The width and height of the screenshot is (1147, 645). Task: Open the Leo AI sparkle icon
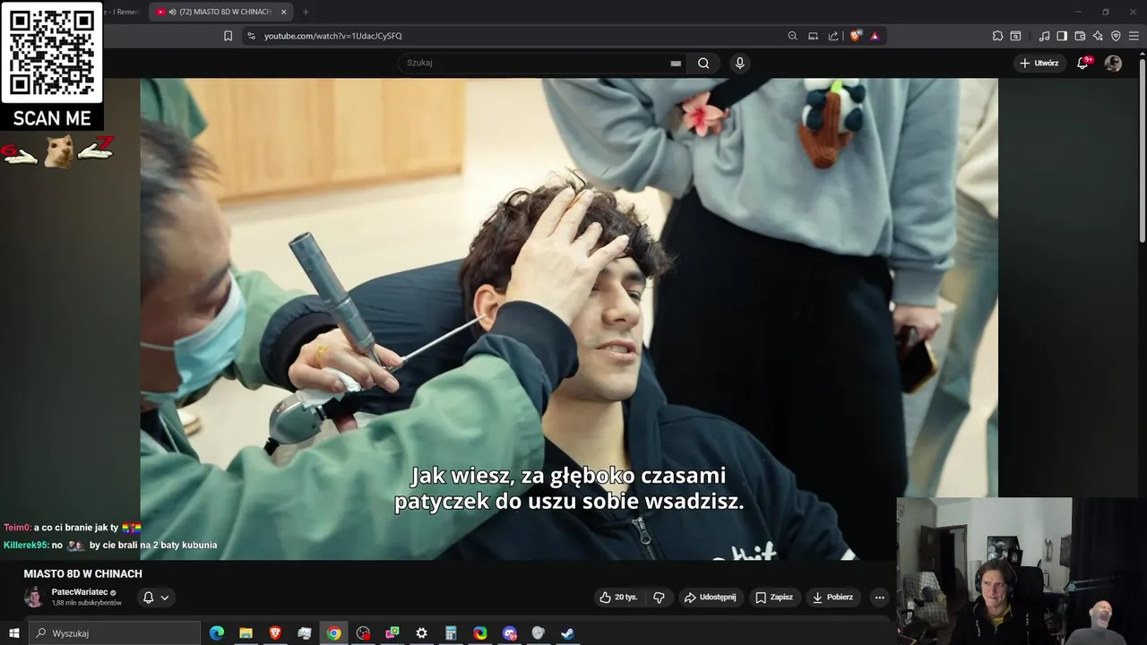pyautogui.click(x=1098, y=36)
